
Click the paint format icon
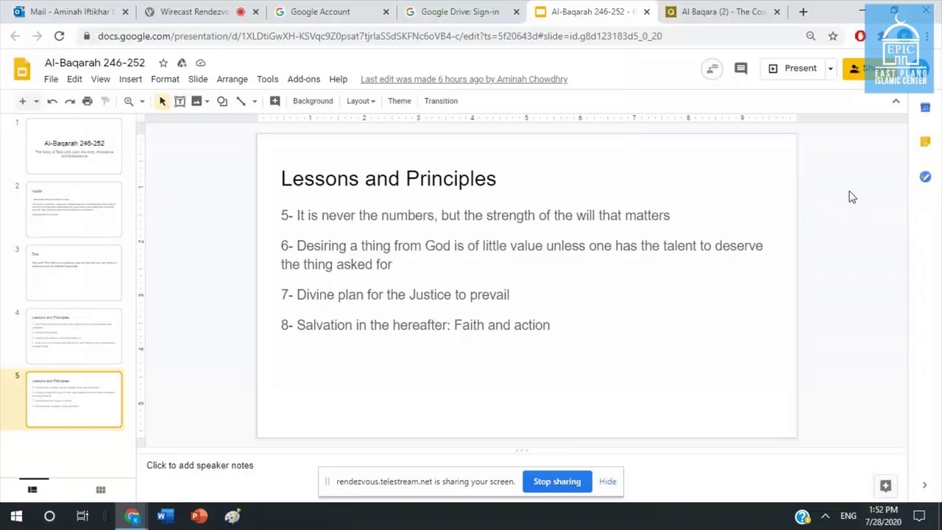[105, 101]
